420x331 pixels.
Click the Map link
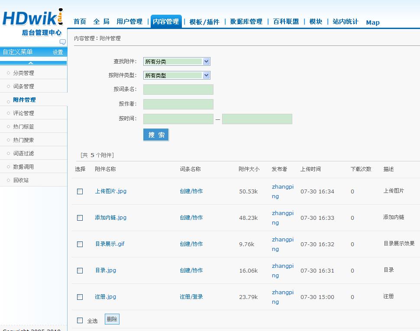(x=373, y=22)
